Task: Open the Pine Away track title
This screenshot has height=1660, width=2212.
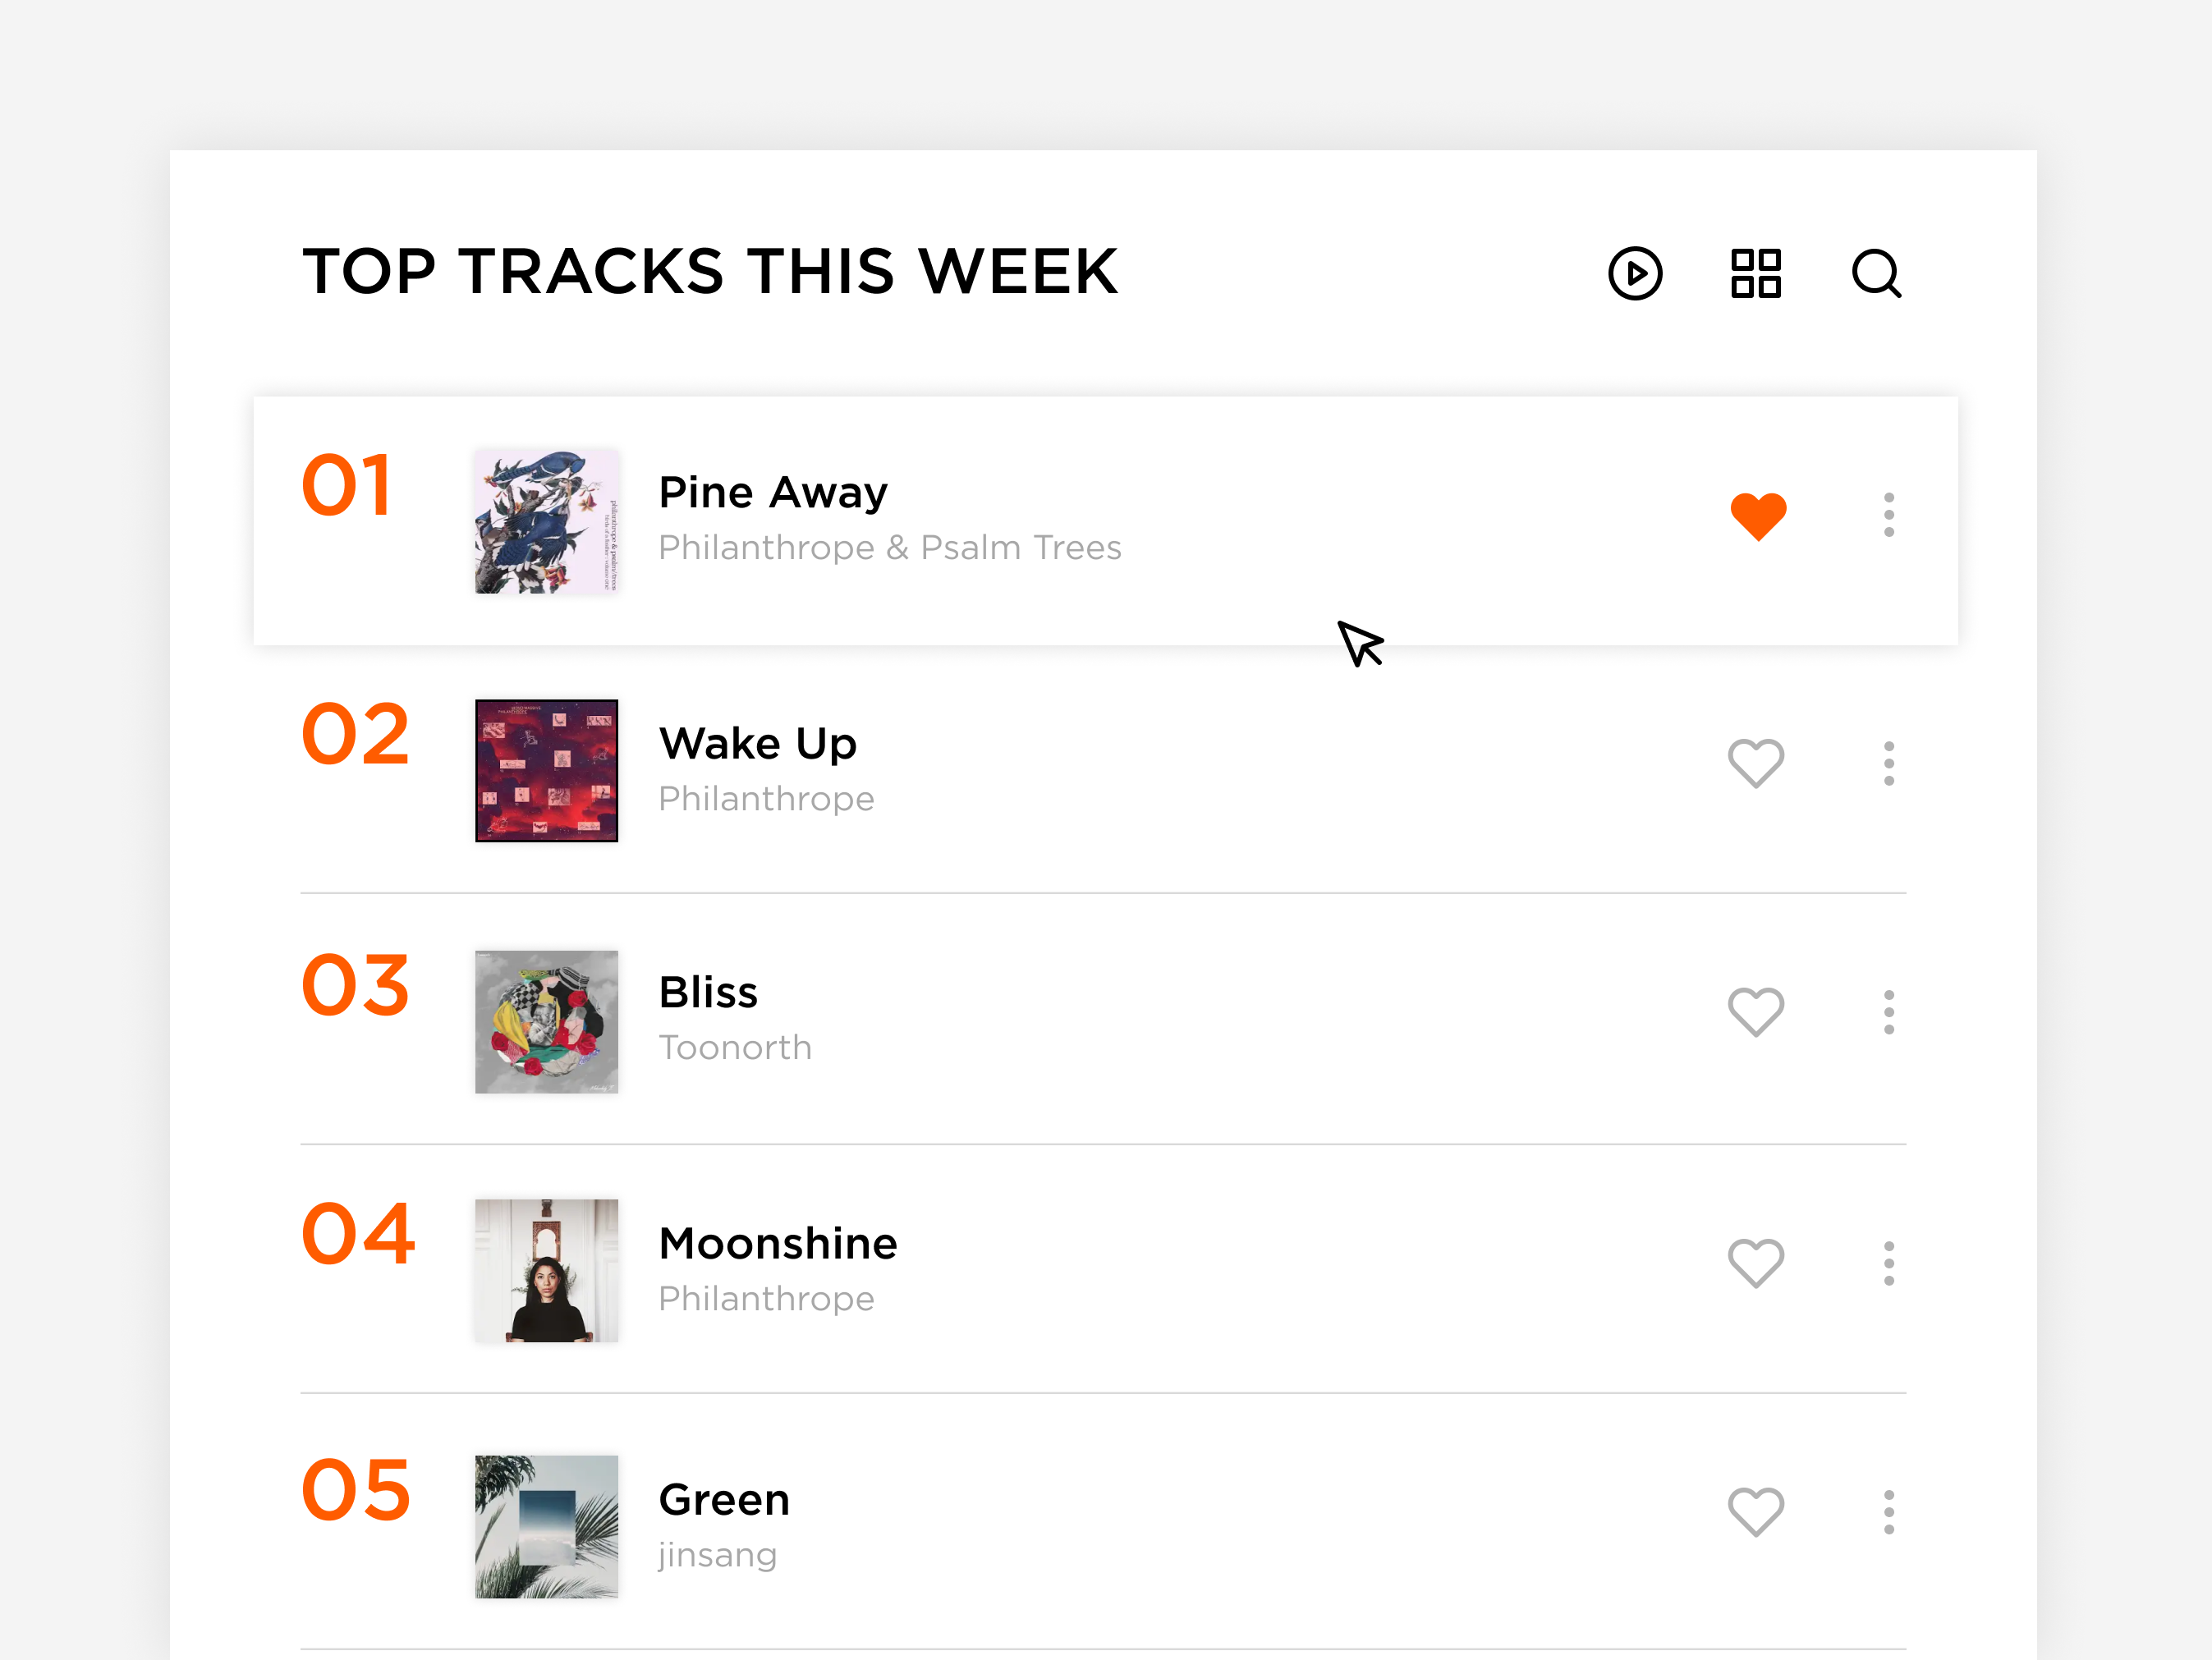Action: [773, 493]
